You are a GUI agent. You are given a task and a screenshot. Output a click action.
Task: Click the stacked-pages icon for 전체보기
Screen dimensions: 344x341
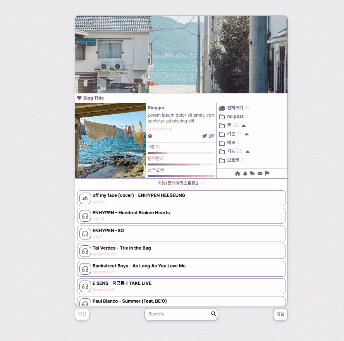coord(222,108)
